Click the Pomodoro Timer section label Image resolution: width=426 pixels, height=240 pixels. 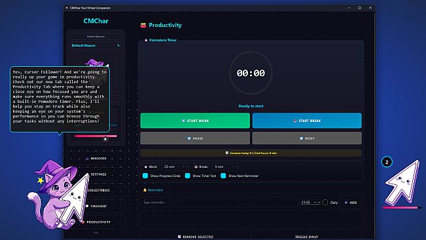(x=163, y=40)
